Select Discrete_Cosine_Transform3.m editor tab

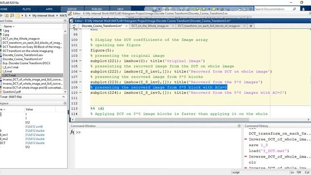(102, 26)
